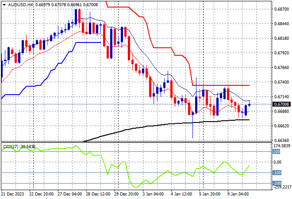Image resolution: width=292 pixels, height=199 pixels.
Task: Click the thick blue flat step line
Action: point(88,42)
